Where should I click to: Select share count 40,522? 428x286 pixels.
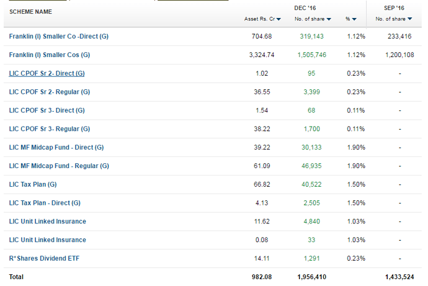click(311, 184)
